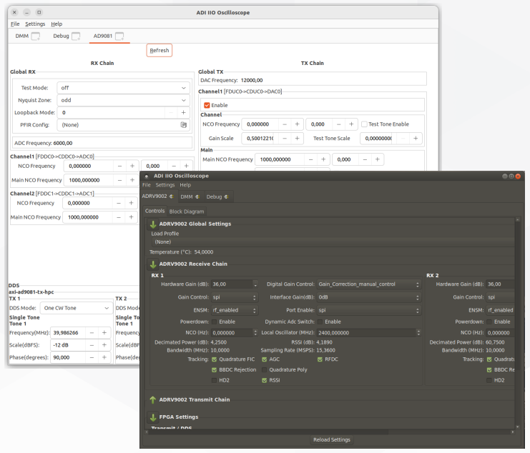Image resolution: width=530 pixels, height=453 pixels.
Task: Detach ADRV9002 tab icon in dark window
Action: (x=172, y=196)
